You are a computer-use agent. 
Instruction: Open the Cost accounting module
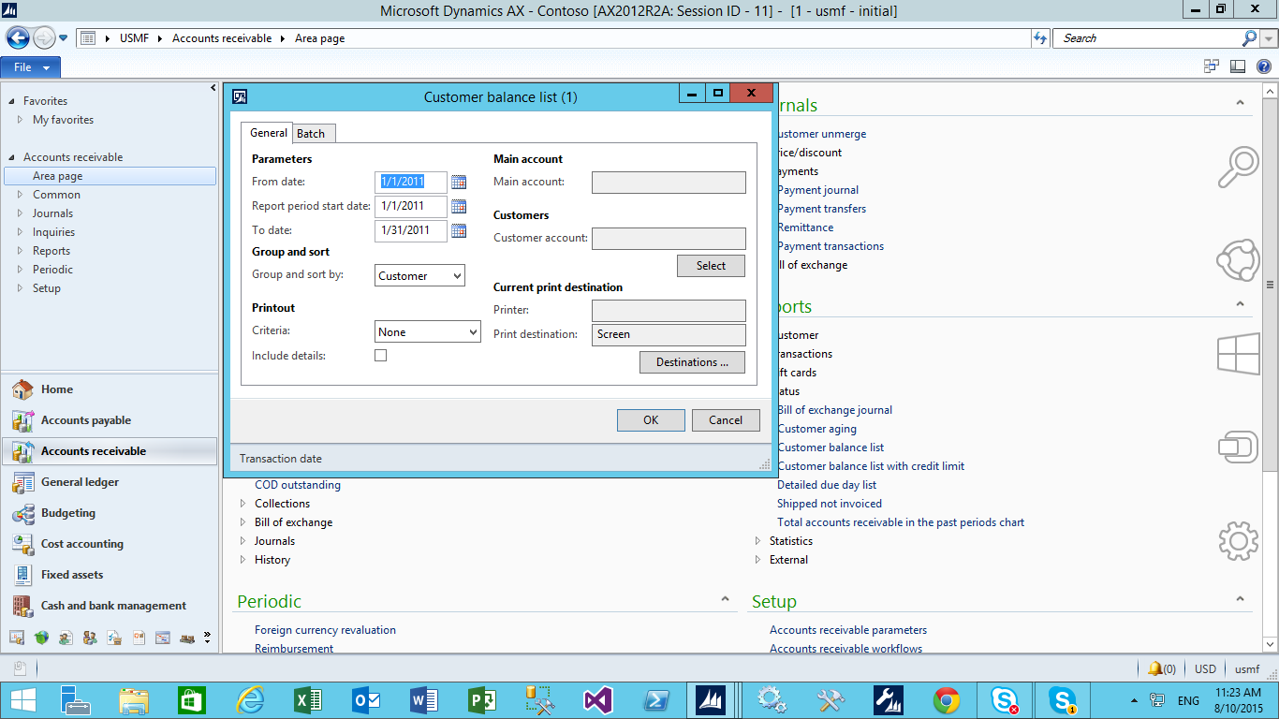click(82, 544)
